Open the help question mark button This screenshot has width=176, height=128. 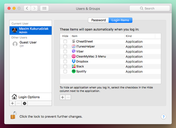(164, 117)
